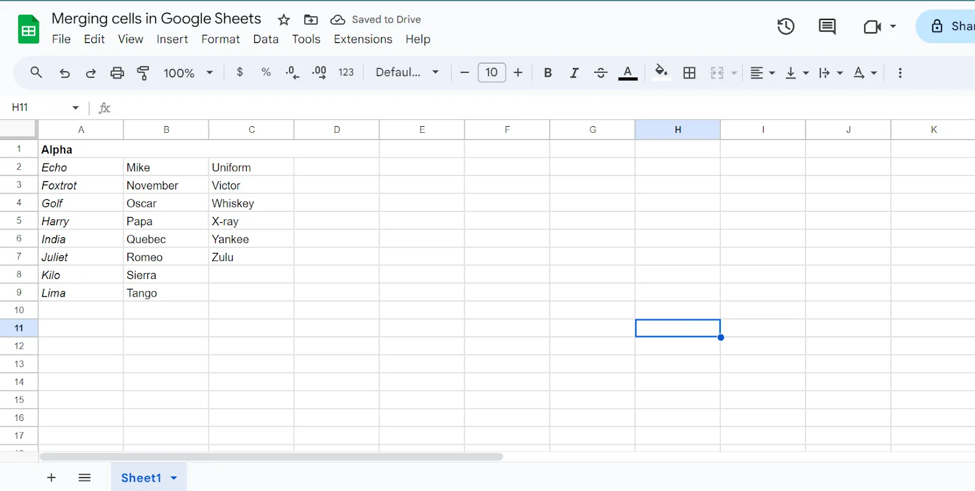Image resolution: width=975 pixels, height=491 pixels.
Task: Open the Help menu
Action: (x=418, y=39)
